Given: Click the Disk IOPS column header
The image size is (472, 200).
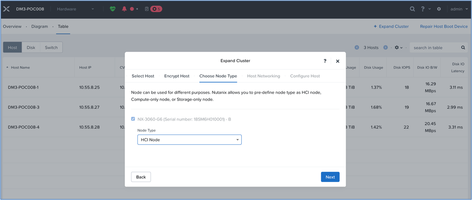Looking at the screenshot, I should 402,68.
